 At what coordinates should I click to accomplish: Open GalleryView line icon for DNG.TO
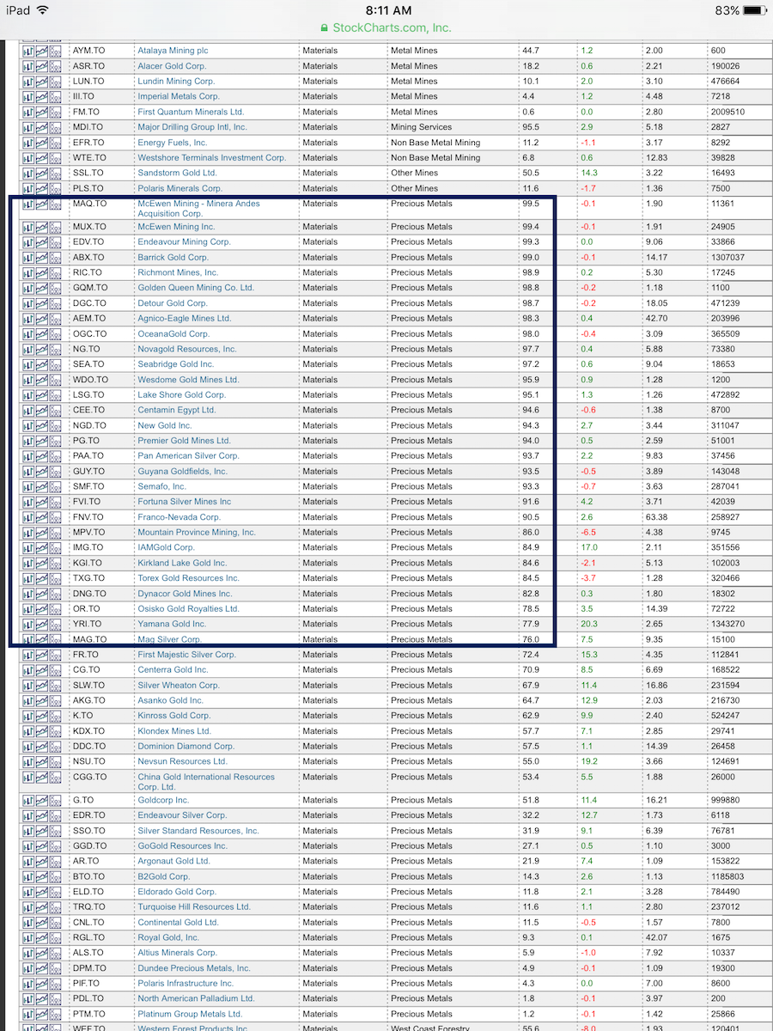click(x=41, y=594)
